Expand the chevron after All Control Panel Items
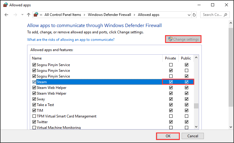This screenshot has width=234, height=143. [x=84, y=15]
